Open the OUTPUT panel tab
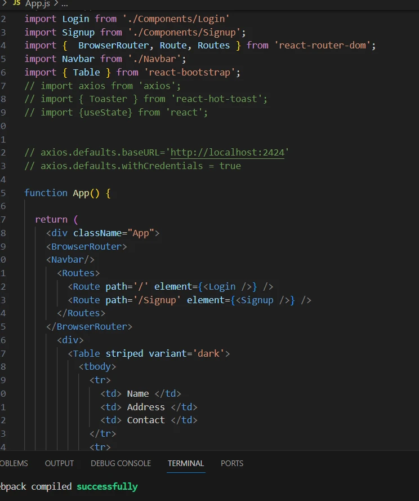The image size is (419, 501). 59,463
